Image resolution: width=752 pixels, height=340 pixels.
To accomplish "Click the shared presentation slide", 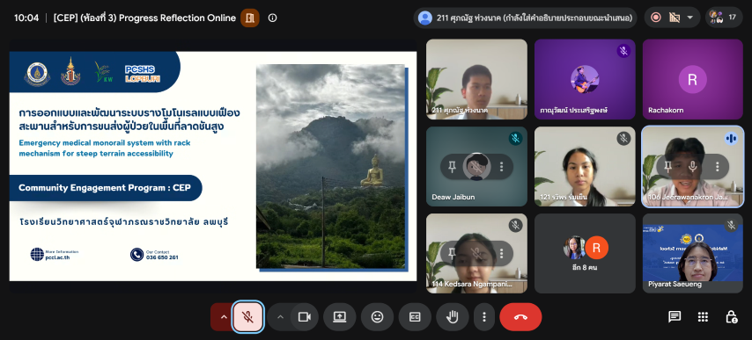I will click(213, 166).
